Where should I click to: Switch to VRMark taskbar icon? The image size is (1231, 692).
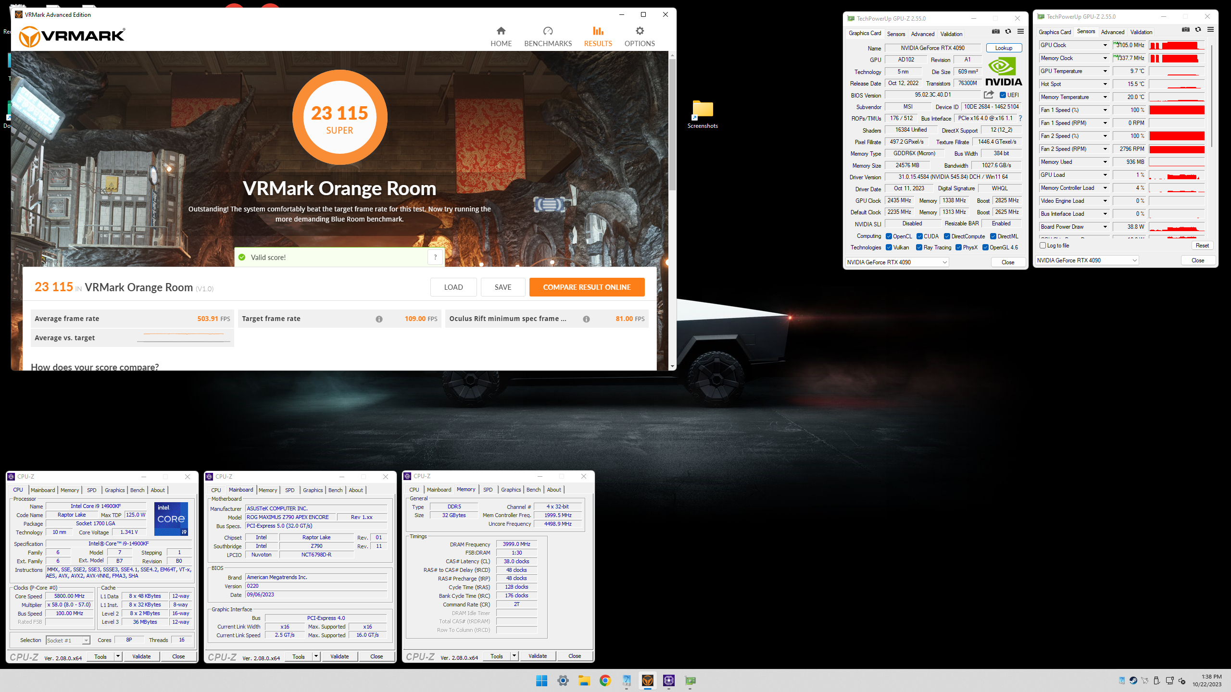coord(648,680)
